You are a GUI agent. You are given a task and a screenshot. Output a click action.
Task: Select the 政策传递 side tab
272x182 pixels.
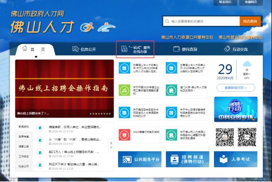pyautogui.click(x=24, y=137)
